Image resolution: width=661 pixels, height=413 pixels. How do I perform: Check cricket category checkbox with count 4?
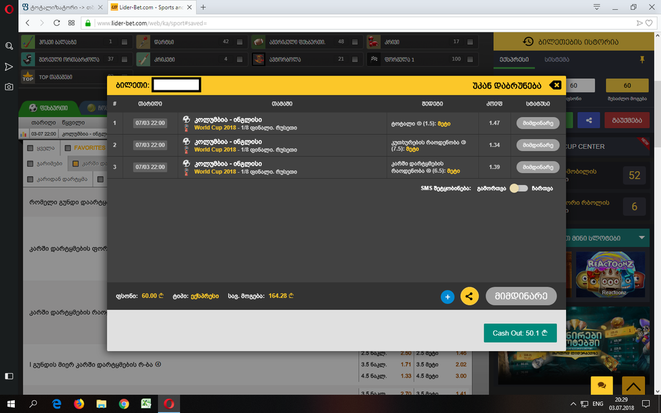pos(239,59)
